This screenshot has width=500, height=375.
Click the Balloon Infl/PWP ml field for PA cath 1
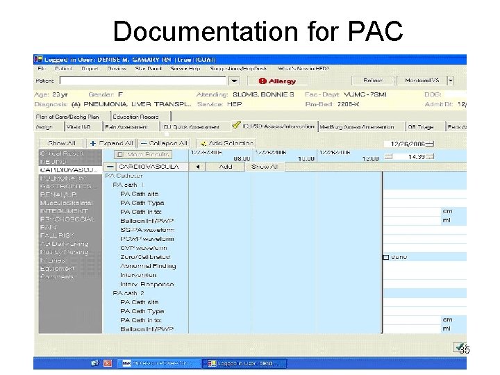click(x=412, y=221)
